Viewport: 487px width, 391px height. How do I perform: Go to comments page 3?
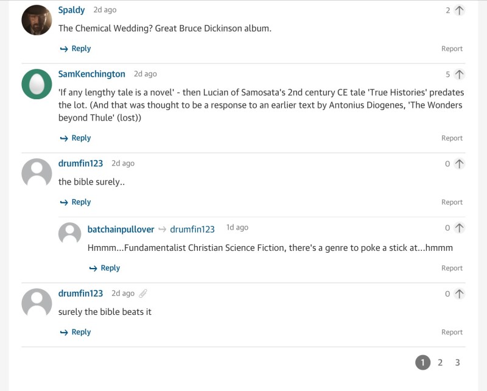click(457, 363)
